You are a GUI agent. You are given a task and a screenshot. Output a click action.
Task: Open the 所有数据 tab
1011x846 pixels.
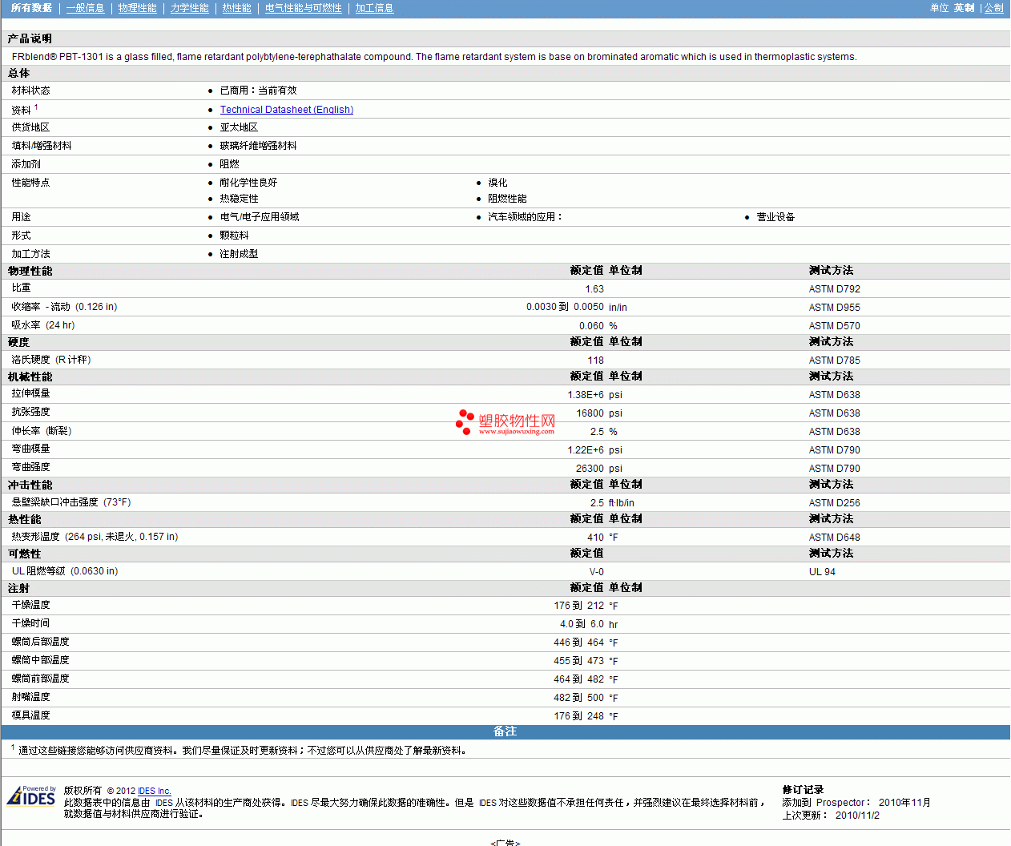click(31, 8)
